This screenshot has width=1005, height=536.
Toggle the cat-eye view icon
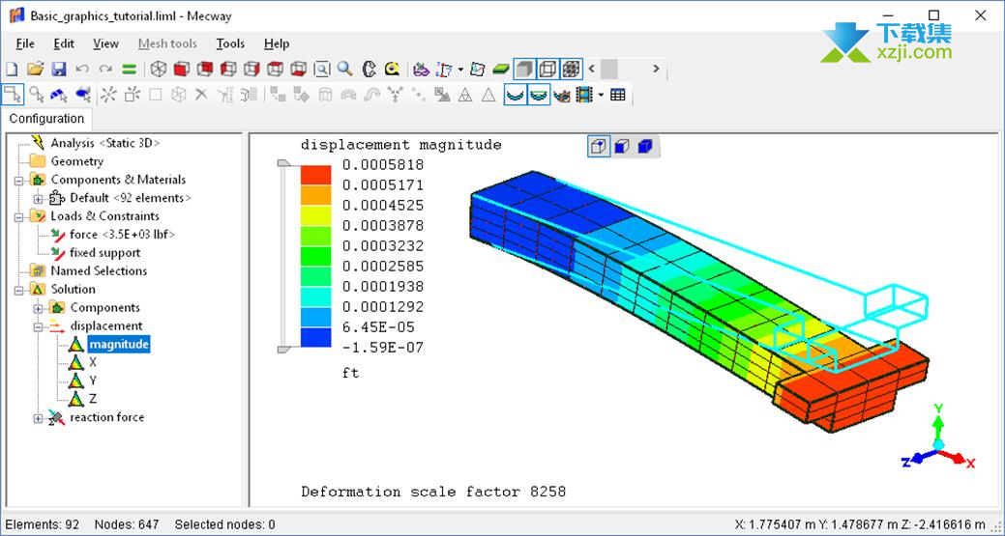[562, 96]
